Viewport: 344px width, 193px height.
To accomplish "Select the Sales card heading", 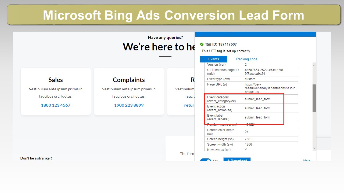I will pyautogui.click(x=56, y=80).
